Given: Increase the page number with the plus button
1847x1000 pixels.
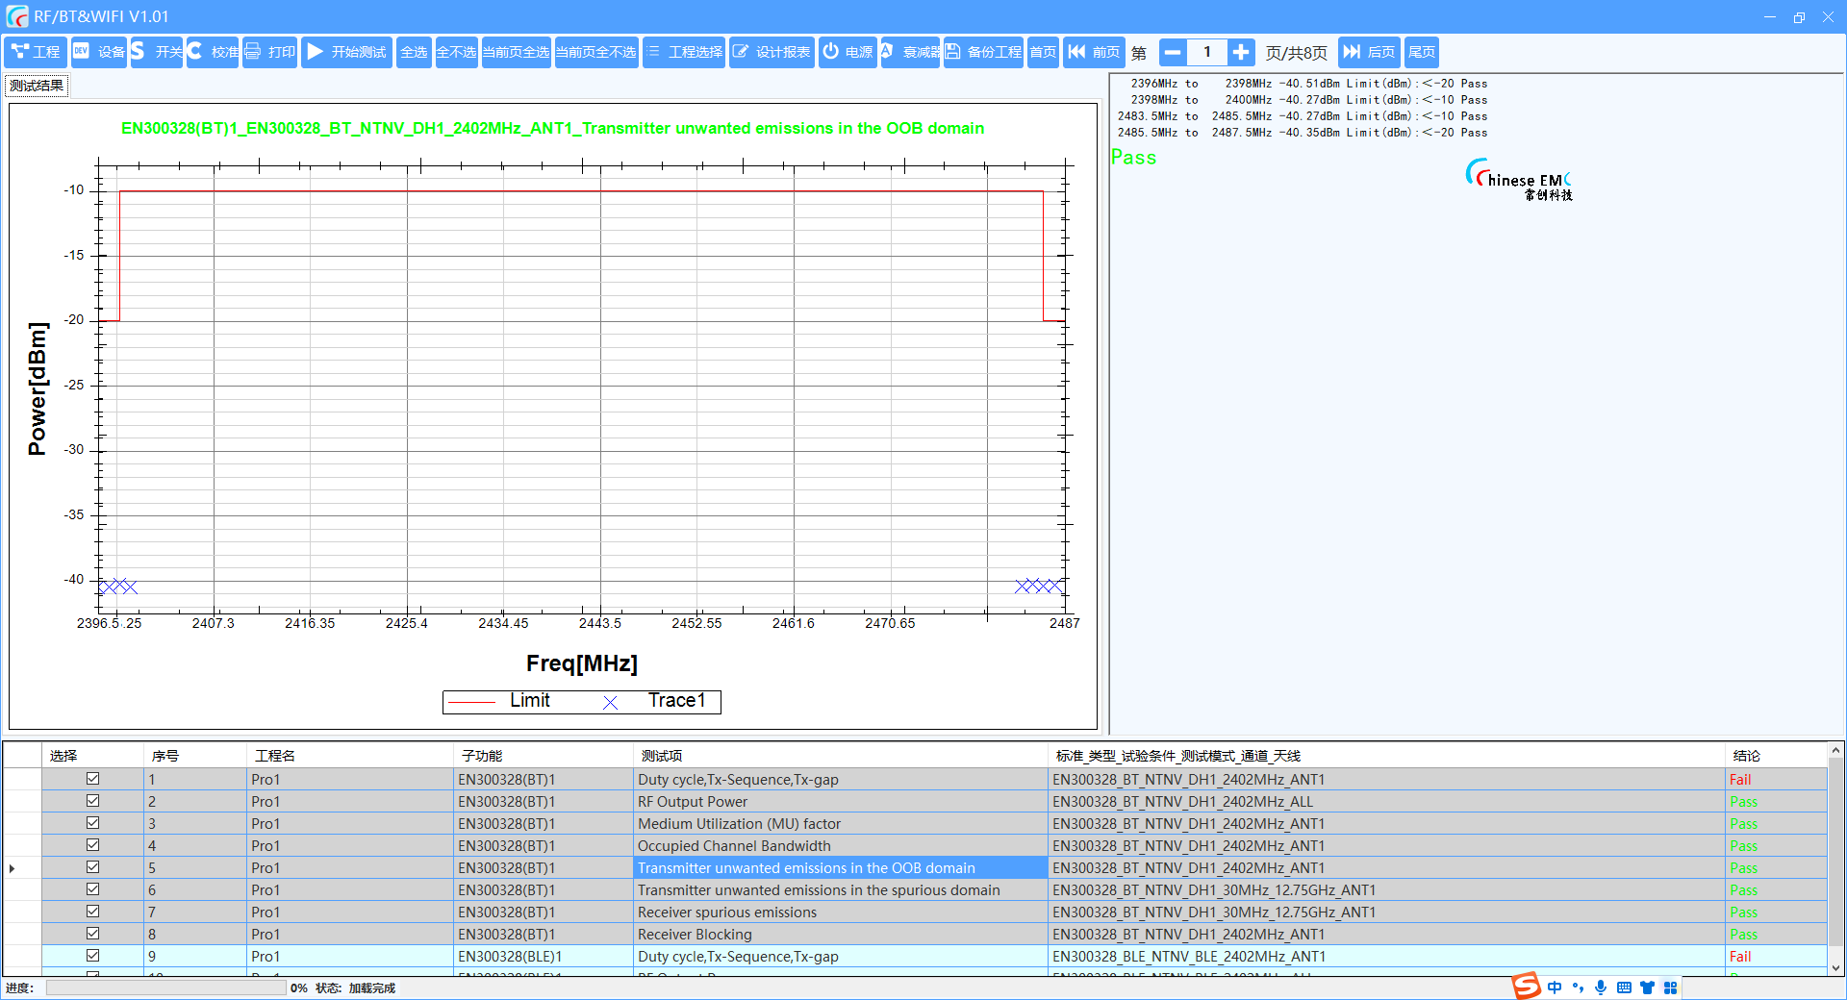Looking at the screenshot, I should 1241,52.
